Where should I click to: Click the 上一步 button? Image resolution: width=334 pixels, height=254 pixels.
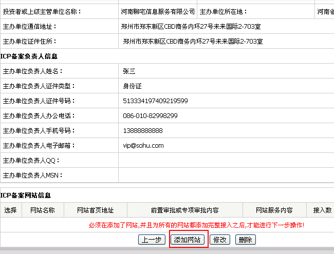pos(152,240)
